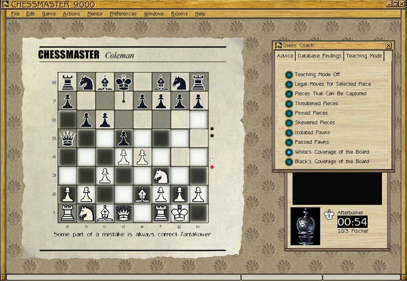This screenshot has width=407, height=281.
Task: Close the Chess Coach panel
Action: coord(388,46)
